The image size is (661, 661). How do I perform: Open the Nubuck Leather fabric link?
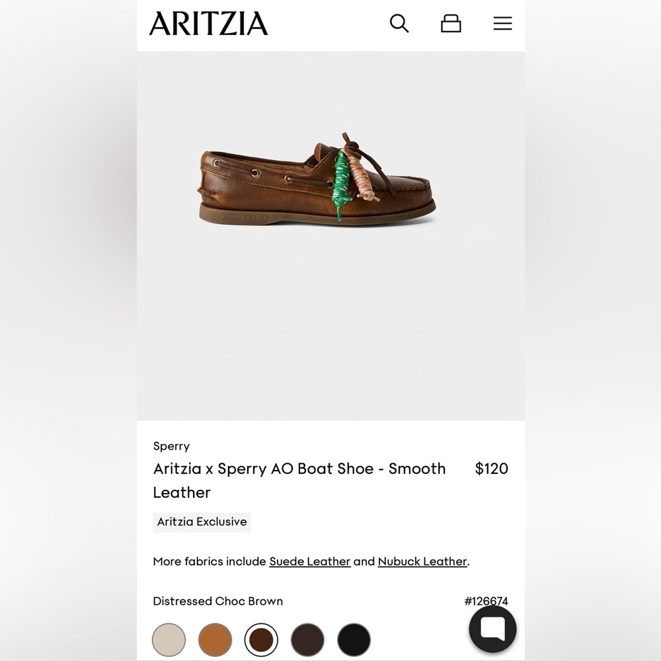click(x=422, y=561)
